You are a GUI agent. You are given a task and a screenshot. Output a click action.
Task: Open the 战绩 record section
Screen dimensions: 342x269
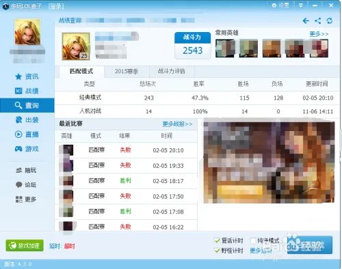coord(27,91)
